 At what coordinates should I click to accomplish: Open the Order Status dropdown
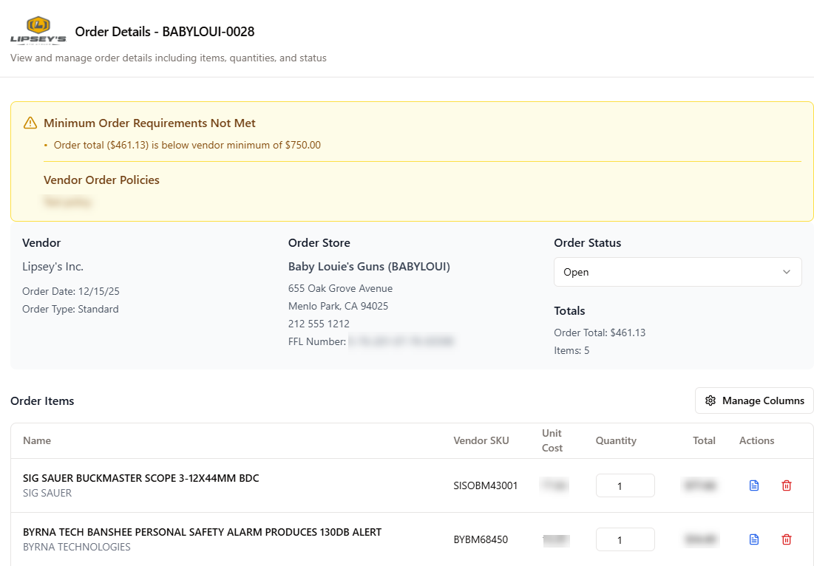coord(677,272)
